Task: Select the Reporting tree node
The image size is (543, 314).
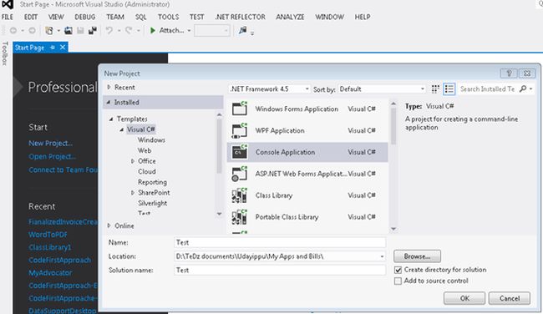Action: [x=152, y=182]
